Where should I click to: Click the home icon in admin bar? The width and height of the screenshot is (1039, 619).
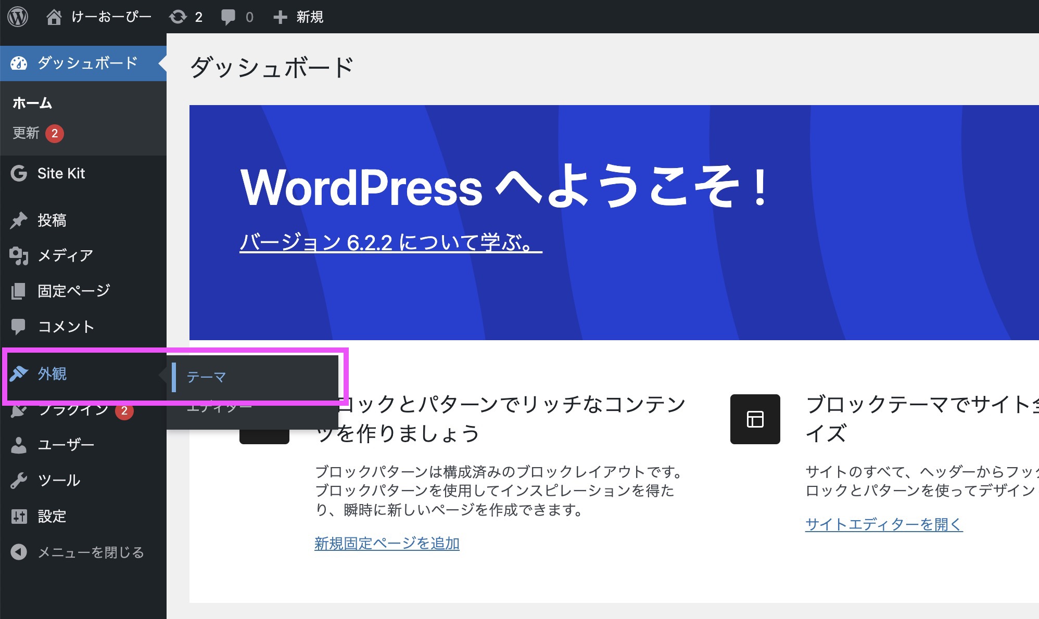54,17
